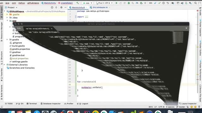Open the Logcat tool window

coord(82,104)
